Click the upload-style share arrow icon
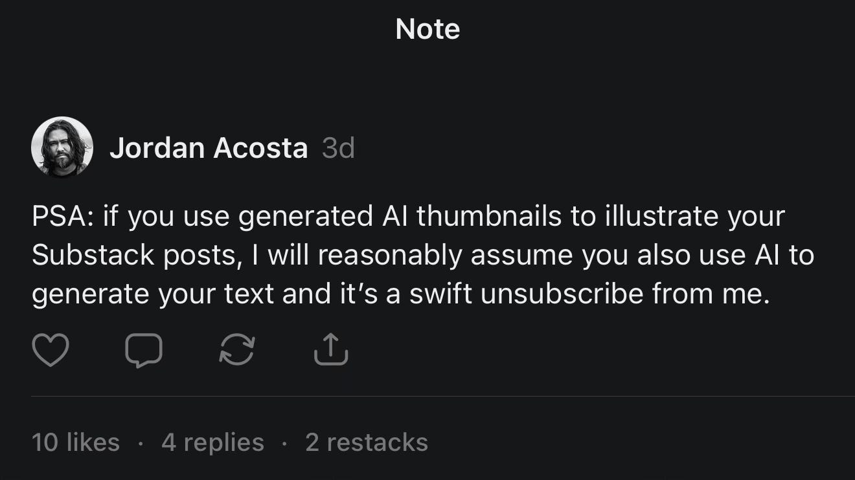 click(x=331, y=351)
